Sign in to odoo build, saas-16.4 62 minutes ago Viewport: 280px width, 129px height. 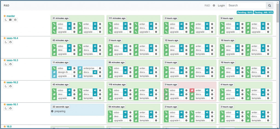pos(69,46)
